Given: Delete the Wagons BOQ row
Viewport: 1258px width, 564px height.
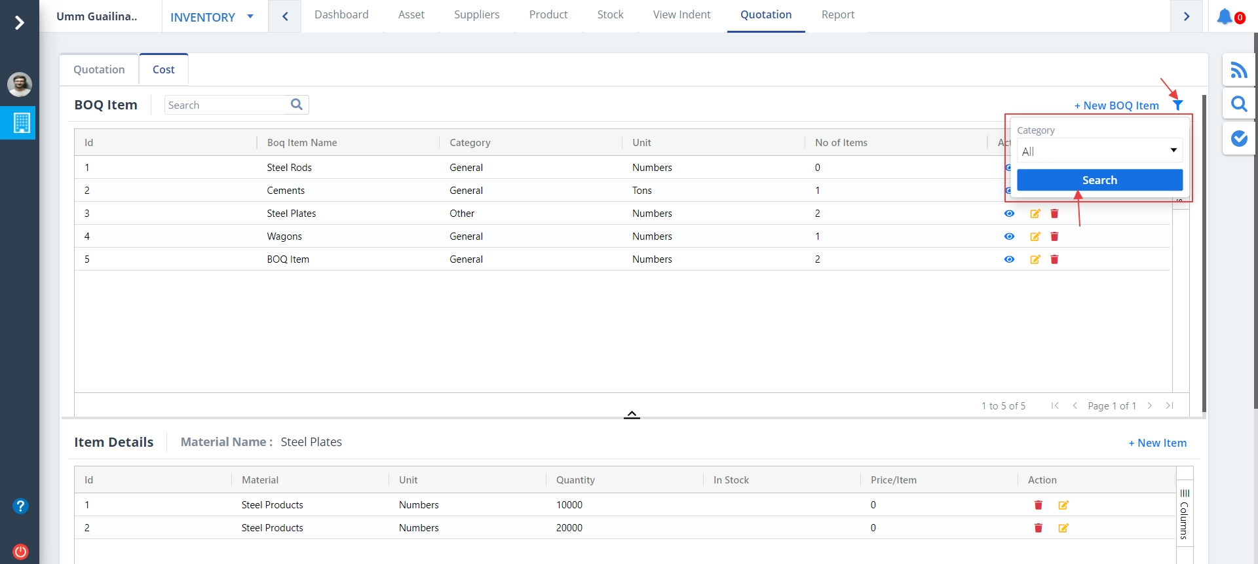Looking at the screenshot, I should [1054, 236].
